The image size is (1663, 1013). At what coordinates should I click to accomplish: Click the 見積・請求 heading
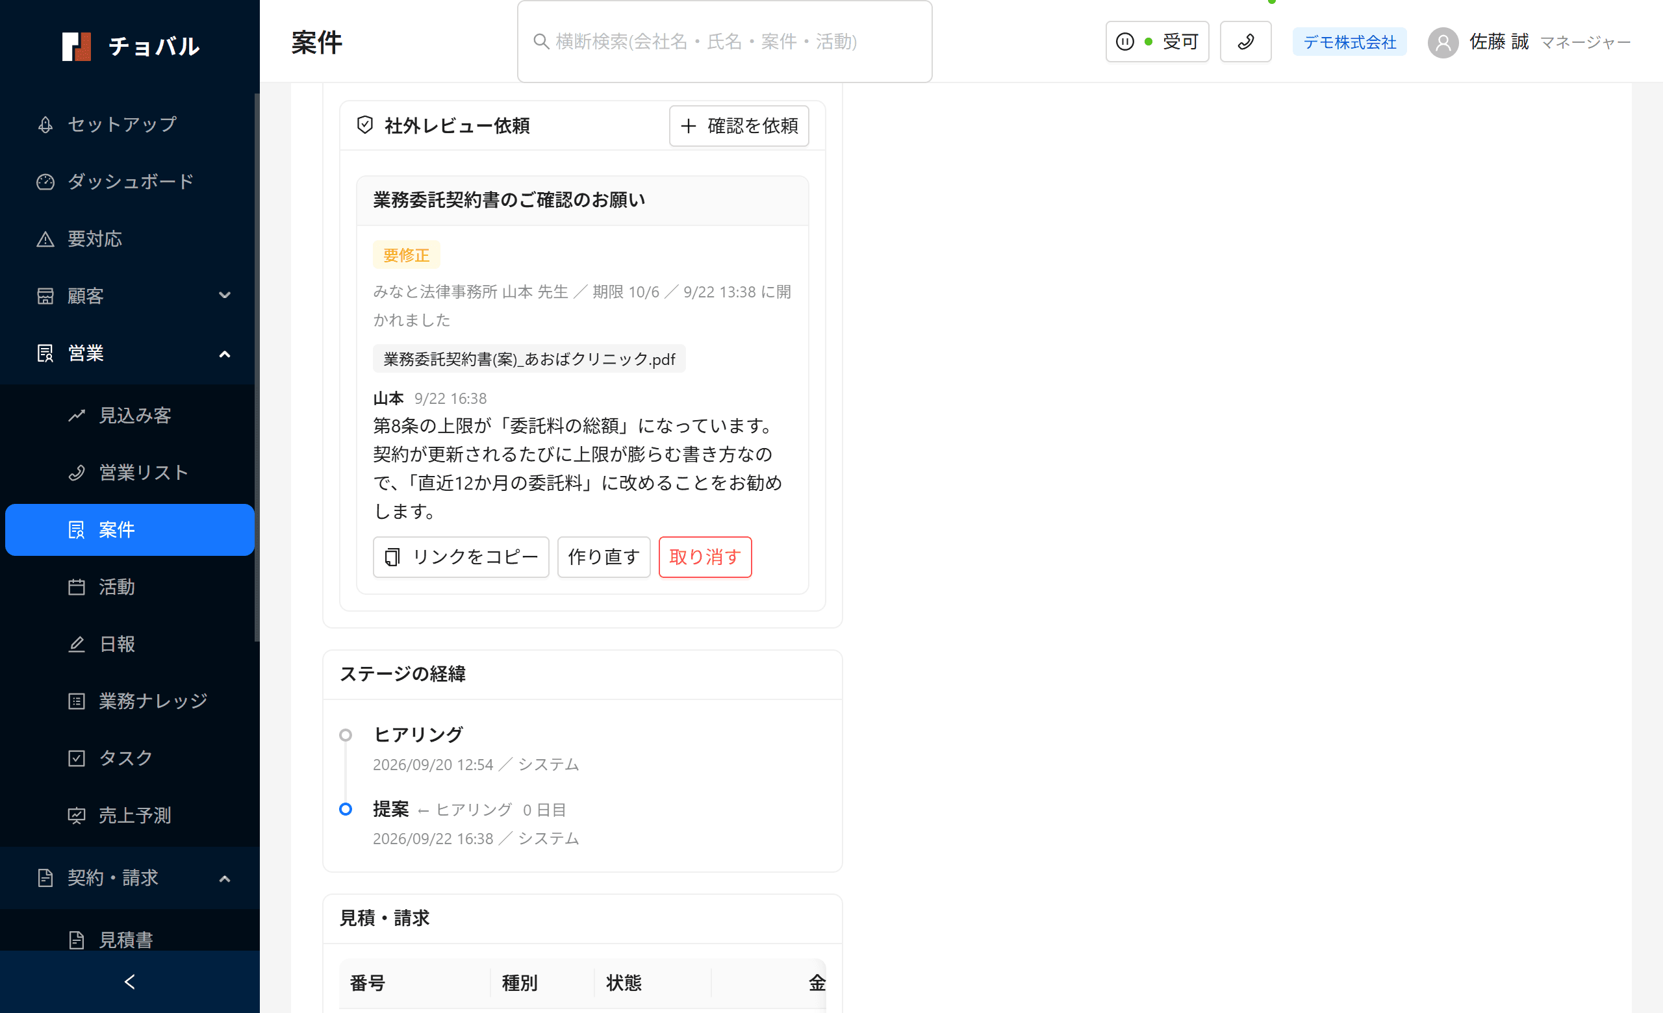(x=385, y=918)
